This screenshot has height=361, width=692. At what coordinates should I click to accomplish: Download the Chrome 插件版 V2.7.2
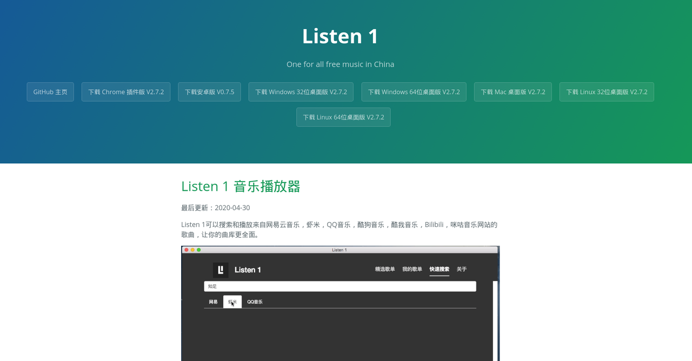[x=126, y=92]
